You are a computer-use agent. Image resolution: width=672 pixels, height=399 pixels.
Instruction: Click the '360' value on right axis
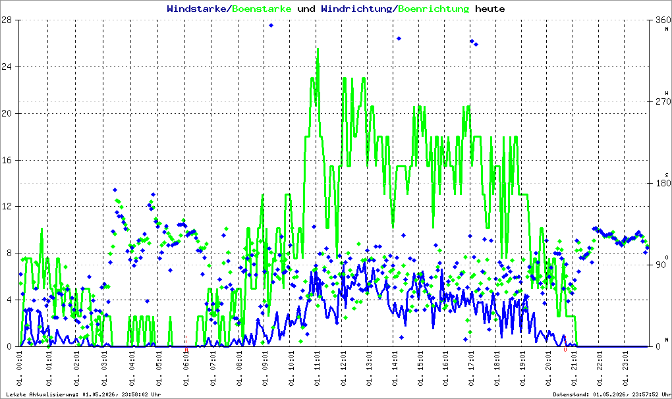[x=663, y=20]
